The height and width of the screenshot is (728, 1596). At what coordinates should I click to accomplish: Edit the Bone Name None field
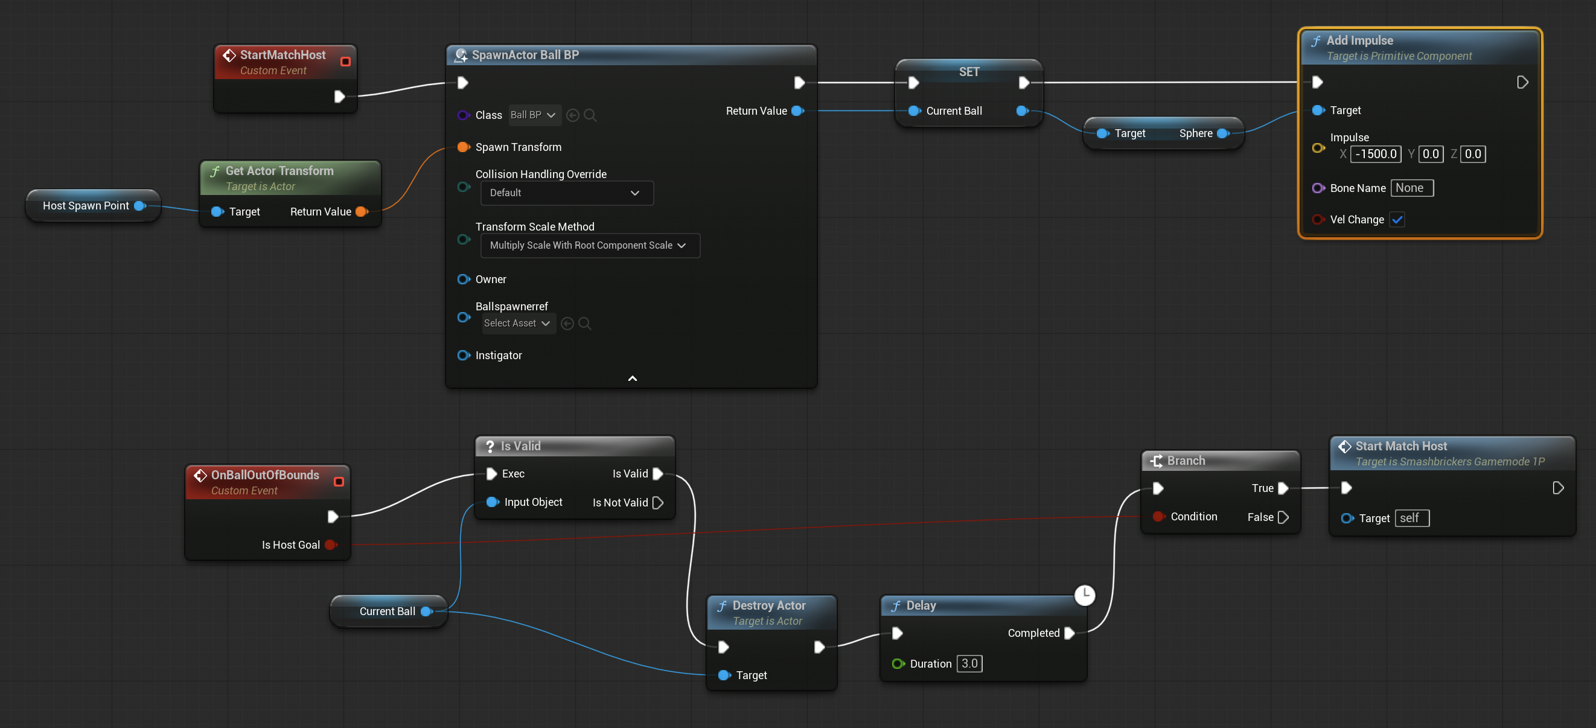click(x=1412, y=188)
